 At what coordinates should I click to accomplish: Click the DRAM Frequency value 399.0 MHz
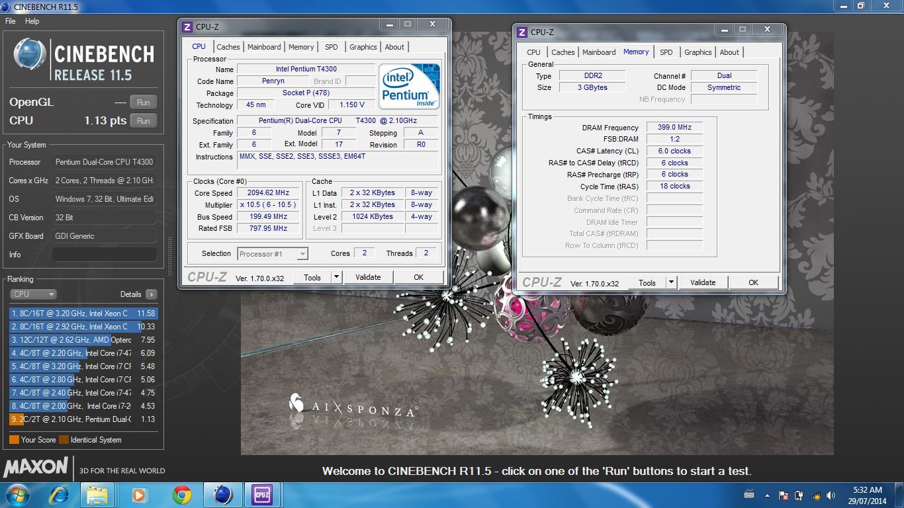click(x=674, y=128)
